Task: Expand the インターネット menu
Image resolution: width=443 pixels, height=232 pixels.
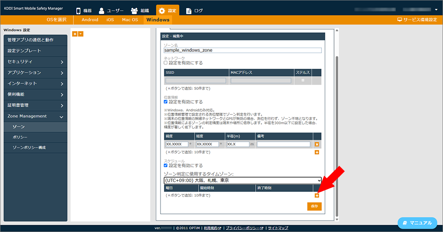Action: point(35,83)
